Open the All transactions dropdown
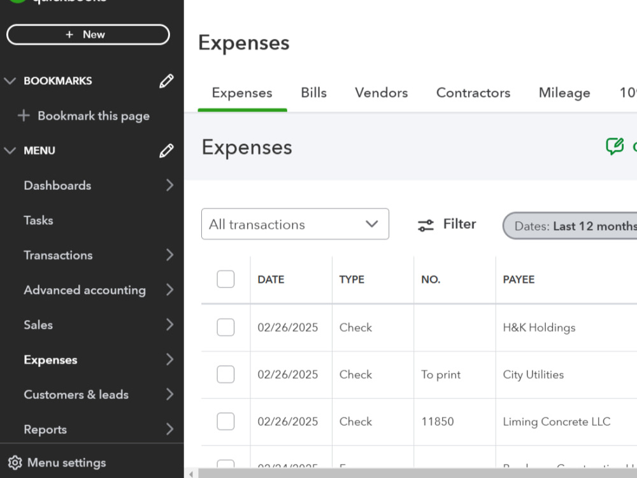Image resolution: width=637 pixels, height=478 pixels. click(295, 224)
